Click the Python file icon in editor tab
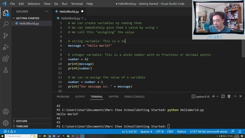The width and height of the screenshot is (245, 138). 57,11
